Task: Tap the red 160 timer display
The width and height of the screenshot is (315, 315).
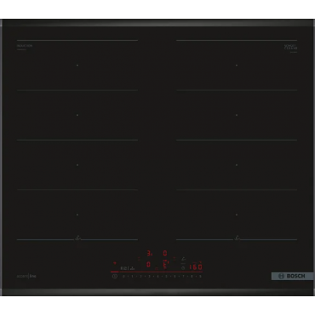Action: tap(196, 266)
